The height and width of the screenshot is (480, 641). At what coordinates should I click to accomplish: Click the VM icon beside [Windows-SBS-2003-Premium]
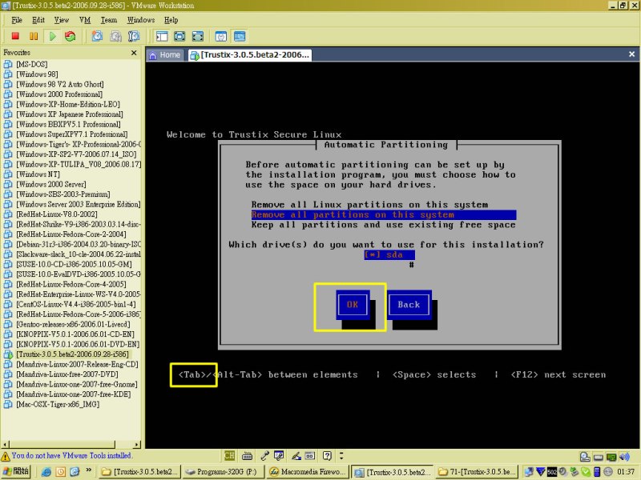[8, 194]
